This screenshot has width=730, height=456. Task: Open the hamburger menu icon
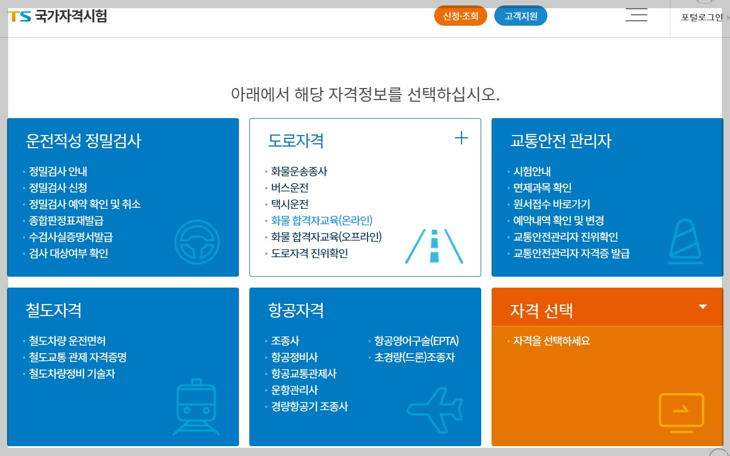[x=636, y=15]
